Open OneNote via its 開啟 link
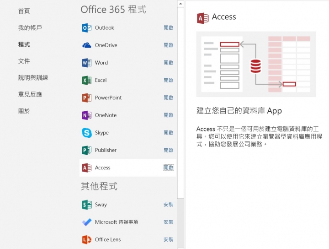The image size is (329, 249). [169, 115]
